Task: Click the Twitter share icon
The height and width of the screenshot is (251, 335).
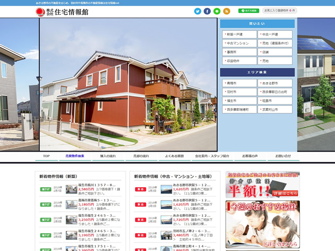Action: [x=197, y=11]
